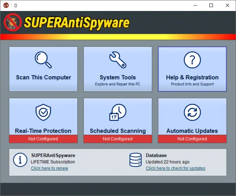The width and height of the screenshot is (236, 196).
Task: Click the question mark help icon
Action: 192,60
